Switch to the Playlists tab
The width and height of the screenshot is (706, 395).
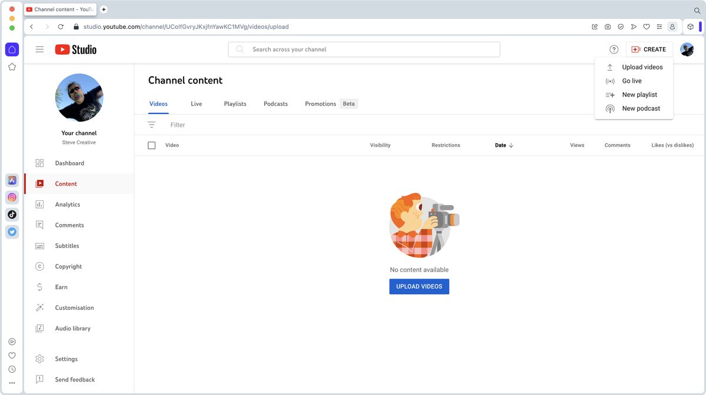235,103
